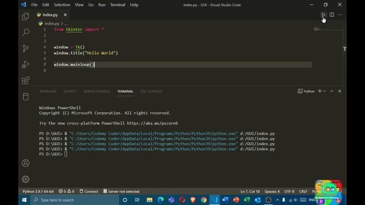Place cursor on the window.title line
Screen dimensions: 365x205
86,53
